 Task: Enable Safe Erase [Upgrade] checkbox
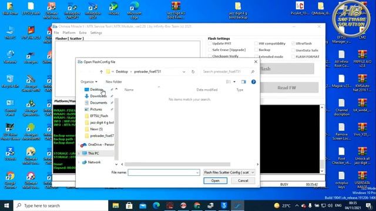click(x=210, y=50)
